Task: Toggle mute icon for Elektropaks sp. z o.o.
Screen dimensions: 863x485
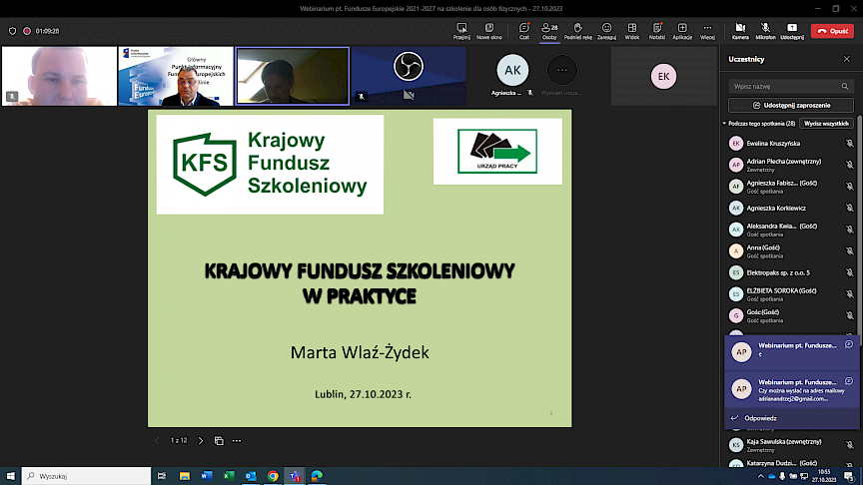Action: 849,272
